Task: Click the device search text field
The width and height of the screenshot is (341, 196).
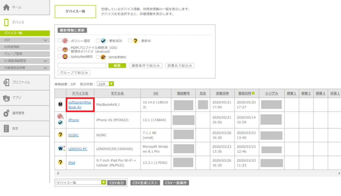Action: point(82,65)
